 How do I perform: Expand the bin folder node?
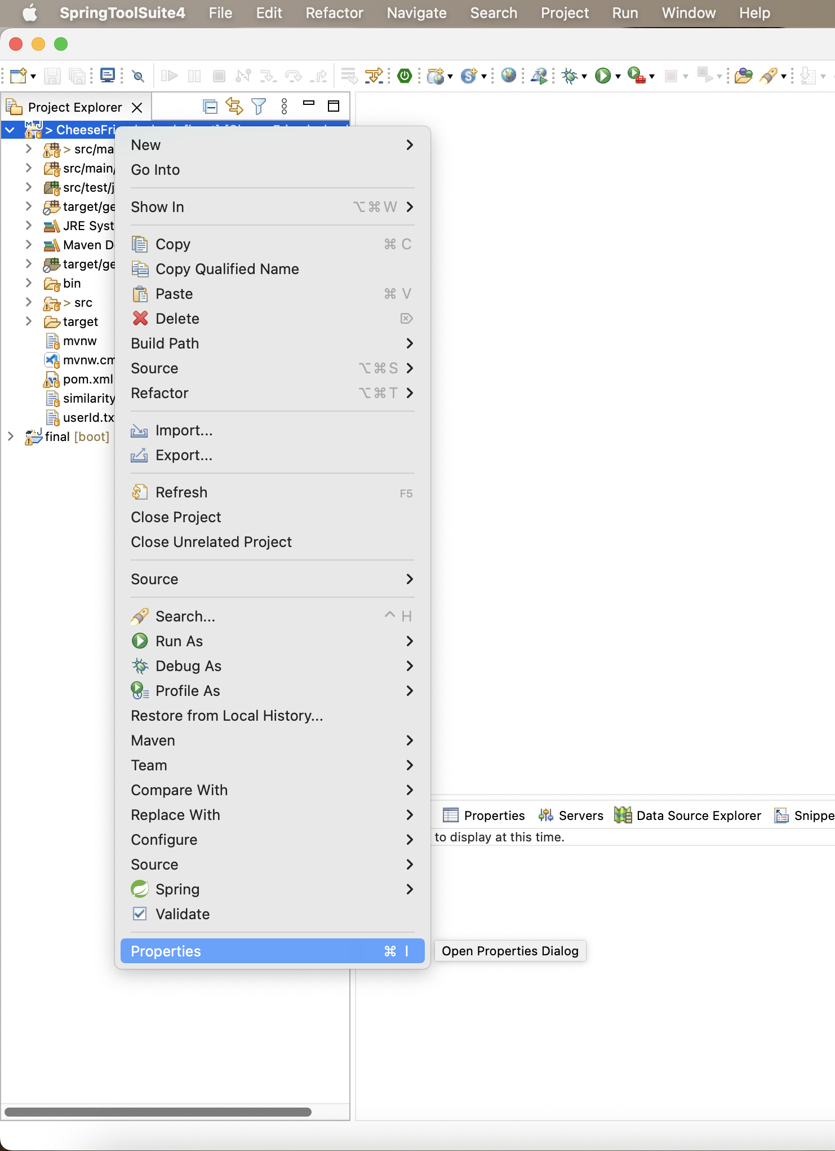click(x=28, y=283)
